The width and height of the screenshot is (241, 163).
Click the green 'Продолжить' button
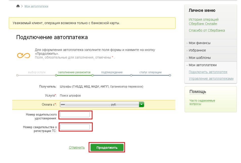[x=107, y=148]
